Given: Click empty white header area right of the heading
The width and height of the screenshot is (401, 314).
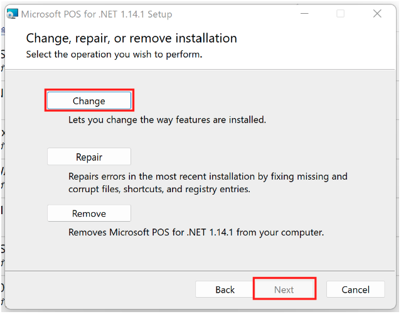Looking at the screenshot, I should 314,44.
